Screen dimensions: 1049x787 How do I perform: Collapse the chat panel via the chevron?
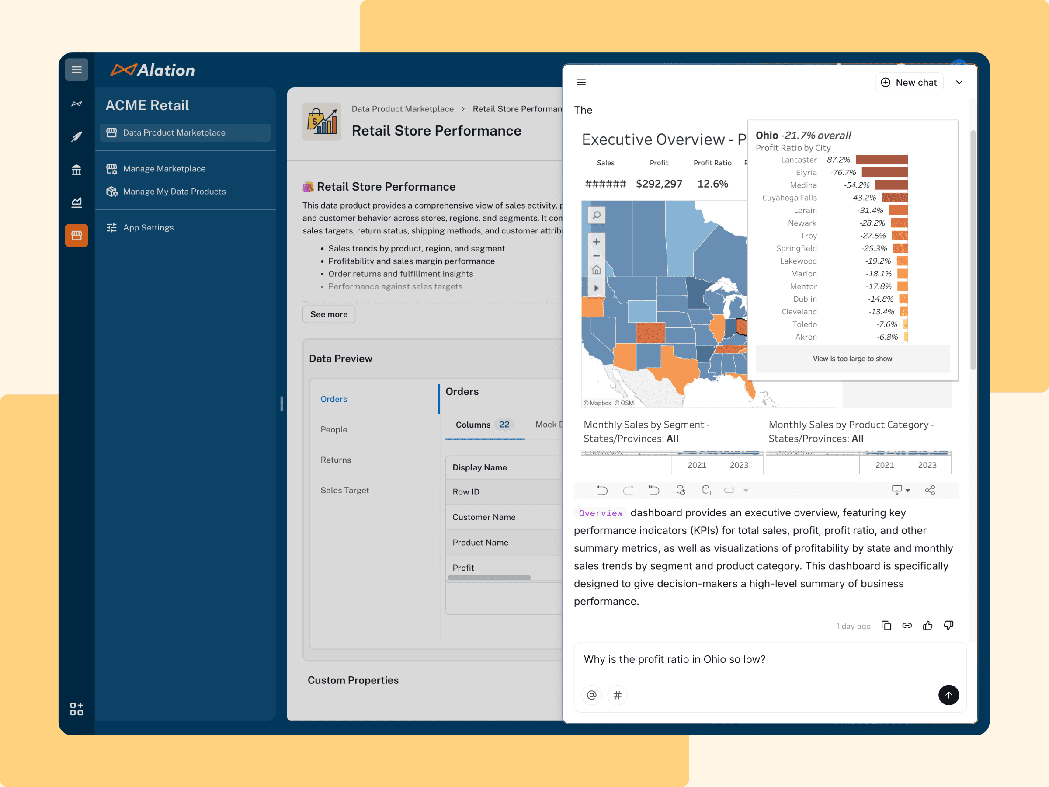pos(959,82)
